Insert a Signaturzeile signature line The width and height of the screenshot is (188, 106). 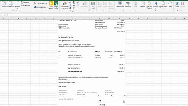(163, 5)
